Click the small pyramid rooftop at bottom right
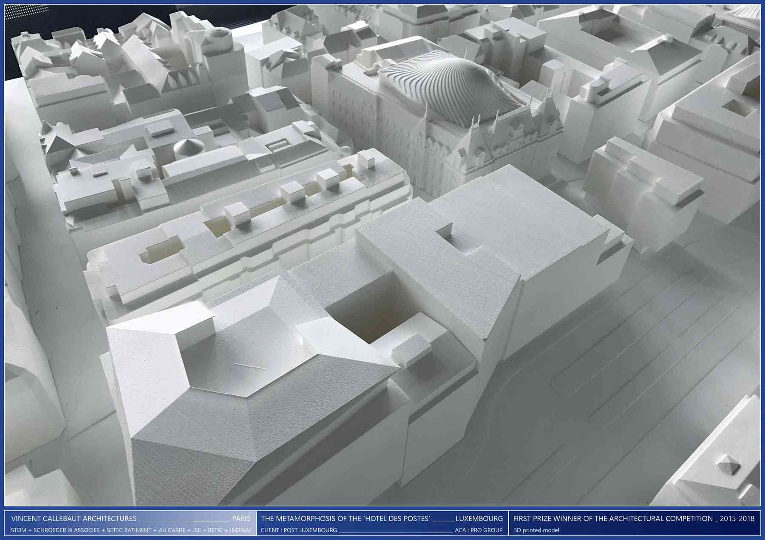This screenshot has width=765, height=540. pos(728,464)
